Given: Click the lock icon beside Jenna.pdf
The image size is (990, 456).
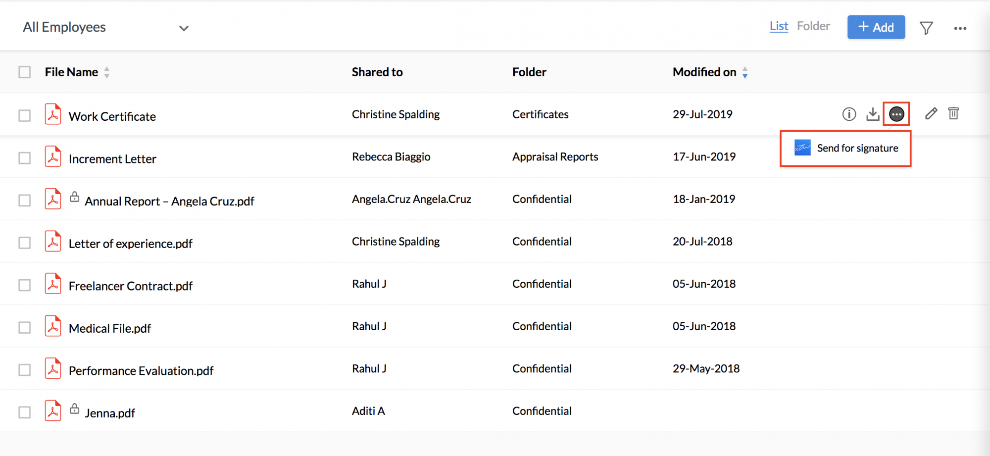Looking at the screenshot, I should 74,408.
